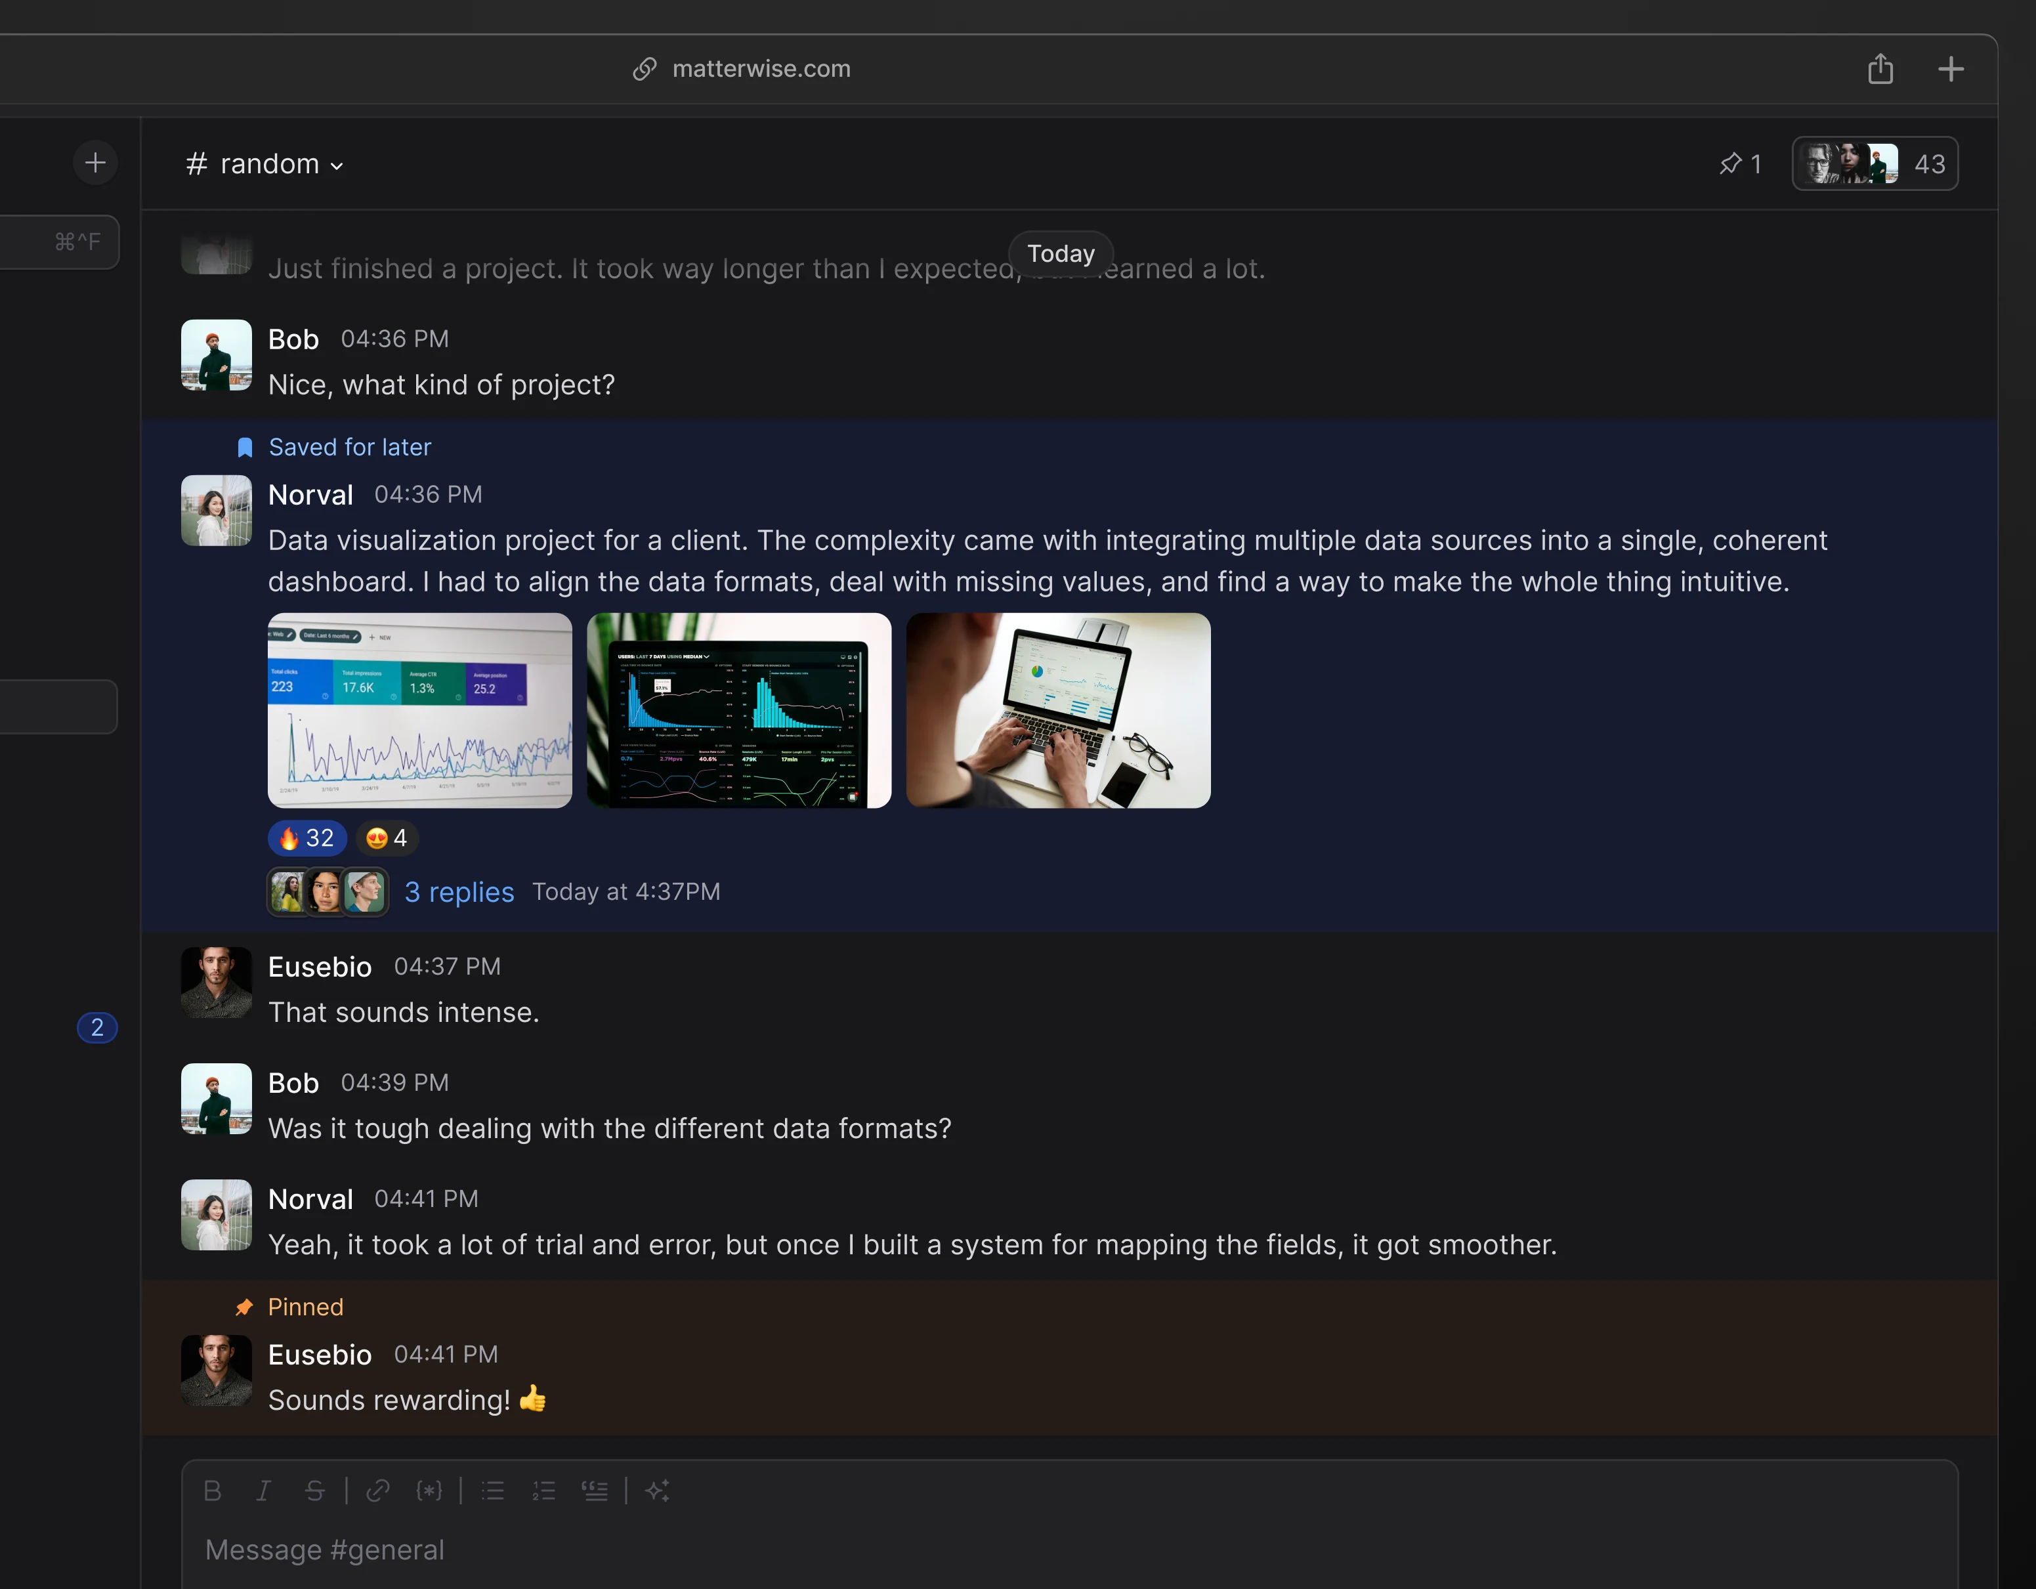Image resolution: width=2036 pixels, height=1589 pixels.
Task: Insert a link using the link icon
Action: [377, 1490]
